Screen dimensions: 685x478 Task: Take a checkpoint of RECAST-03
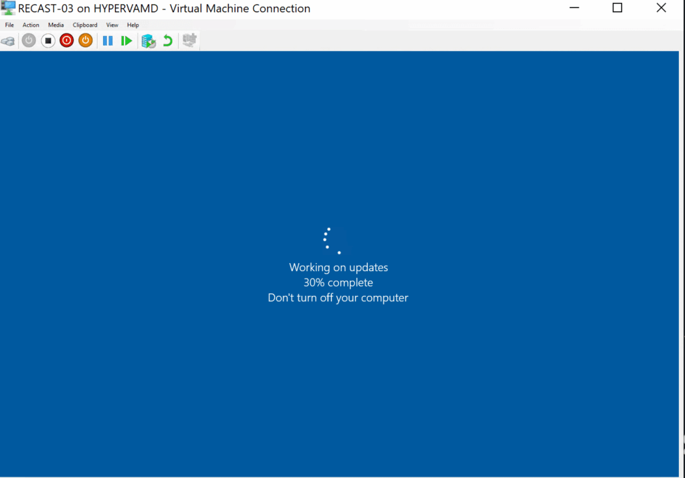pyautogui.click(x=149, y=40)
